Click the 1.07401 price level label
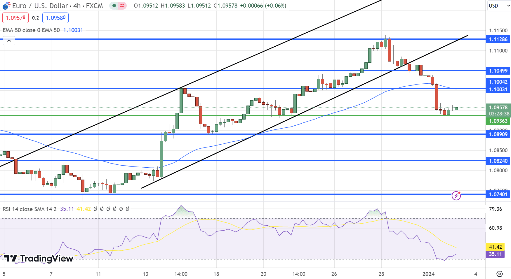The height and width of the screenshot is (279, 511). (498, 194)
